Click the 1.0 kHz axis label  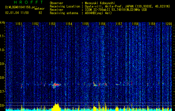pos(2,50)
